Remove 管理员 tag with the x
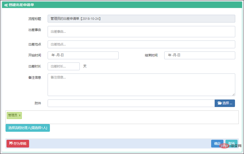The height and width of the screenshot is (154, 244). point(20,115)
